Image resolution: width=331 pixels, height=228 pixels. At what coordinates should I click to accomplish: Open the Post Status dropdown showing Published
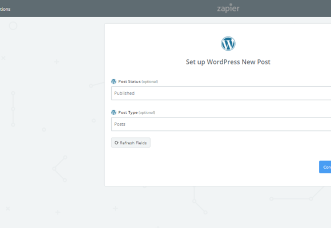pos(221,93)
